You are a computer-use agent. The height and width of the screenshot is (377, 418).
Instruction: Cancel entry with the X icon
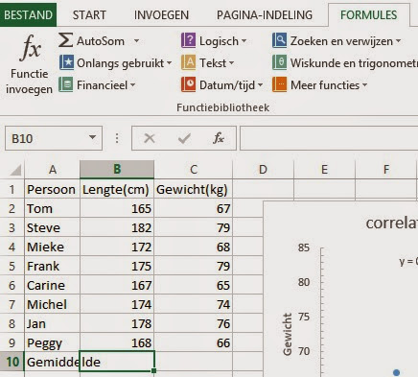click(x=150, y=138)
